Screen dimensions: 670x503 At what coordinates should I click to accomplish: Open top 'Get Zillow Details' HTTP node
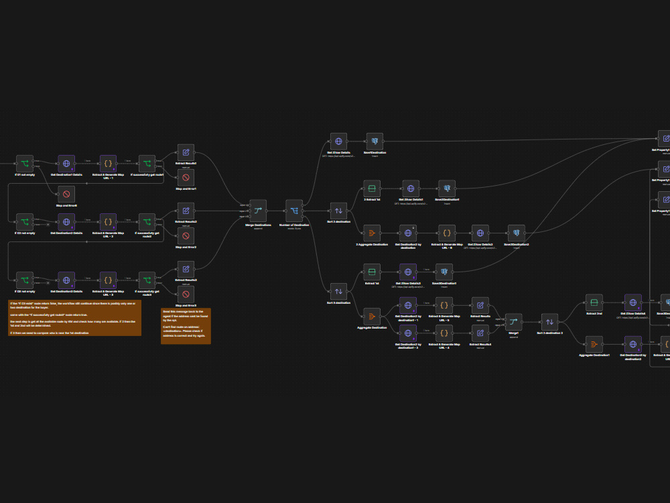click(x=339, y=141)
